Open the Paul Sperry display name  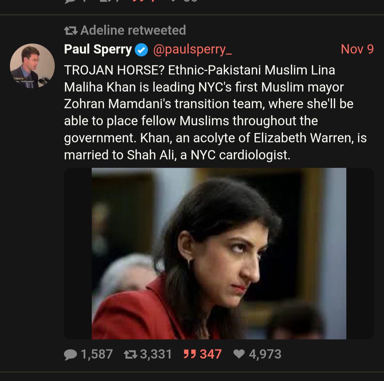pyautogui.click(x=98, y=49)
